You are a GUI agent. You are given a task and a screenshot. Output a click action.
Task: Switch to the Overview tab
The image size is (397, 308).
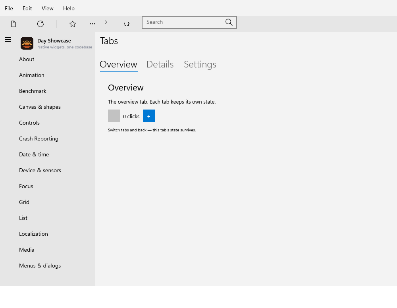pyautogui.click(x=118, y=64)
